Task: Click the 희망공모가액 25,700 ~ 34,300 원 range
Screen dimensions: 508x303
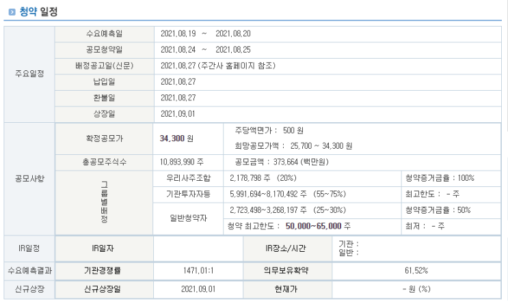Action: (293, 146)
